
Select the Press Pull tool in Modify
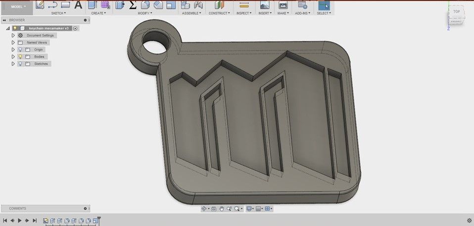coord(120,5)
